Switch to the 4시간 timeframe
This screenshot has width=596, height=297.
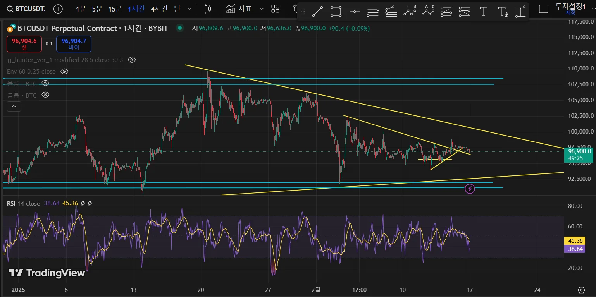coord(159,9)
